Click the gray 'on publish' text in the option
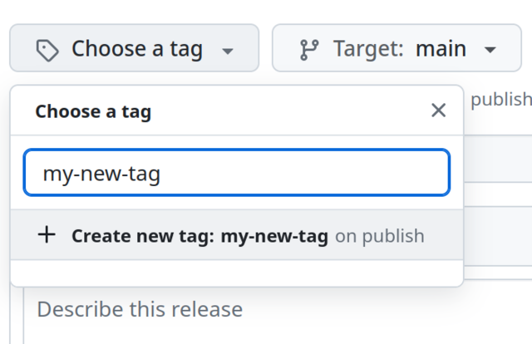 click(379, 236)
